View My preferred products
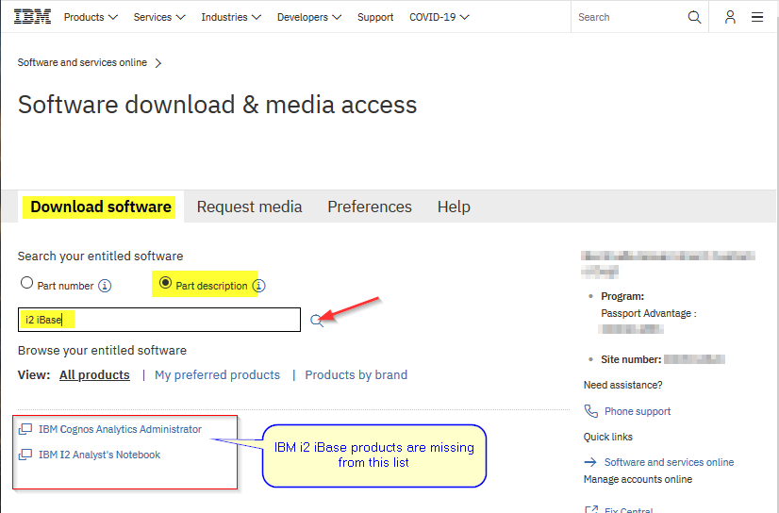 click(218, 375)
